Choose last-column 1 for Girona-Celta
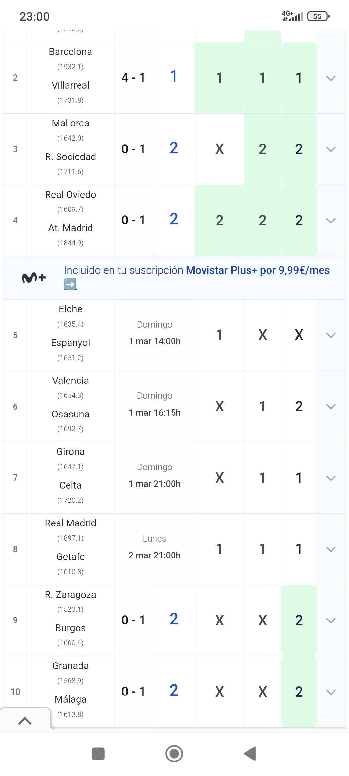 [x=299, y=478]
